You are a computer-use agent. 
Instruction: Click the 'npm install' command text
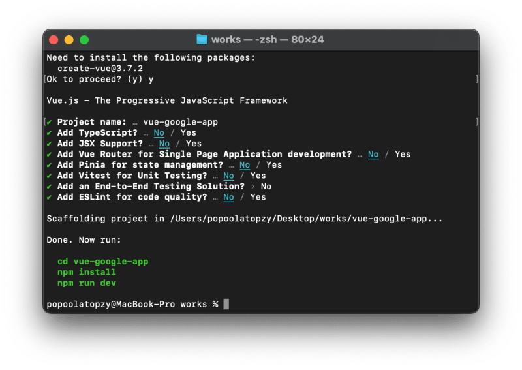click(x=87, y=272)
